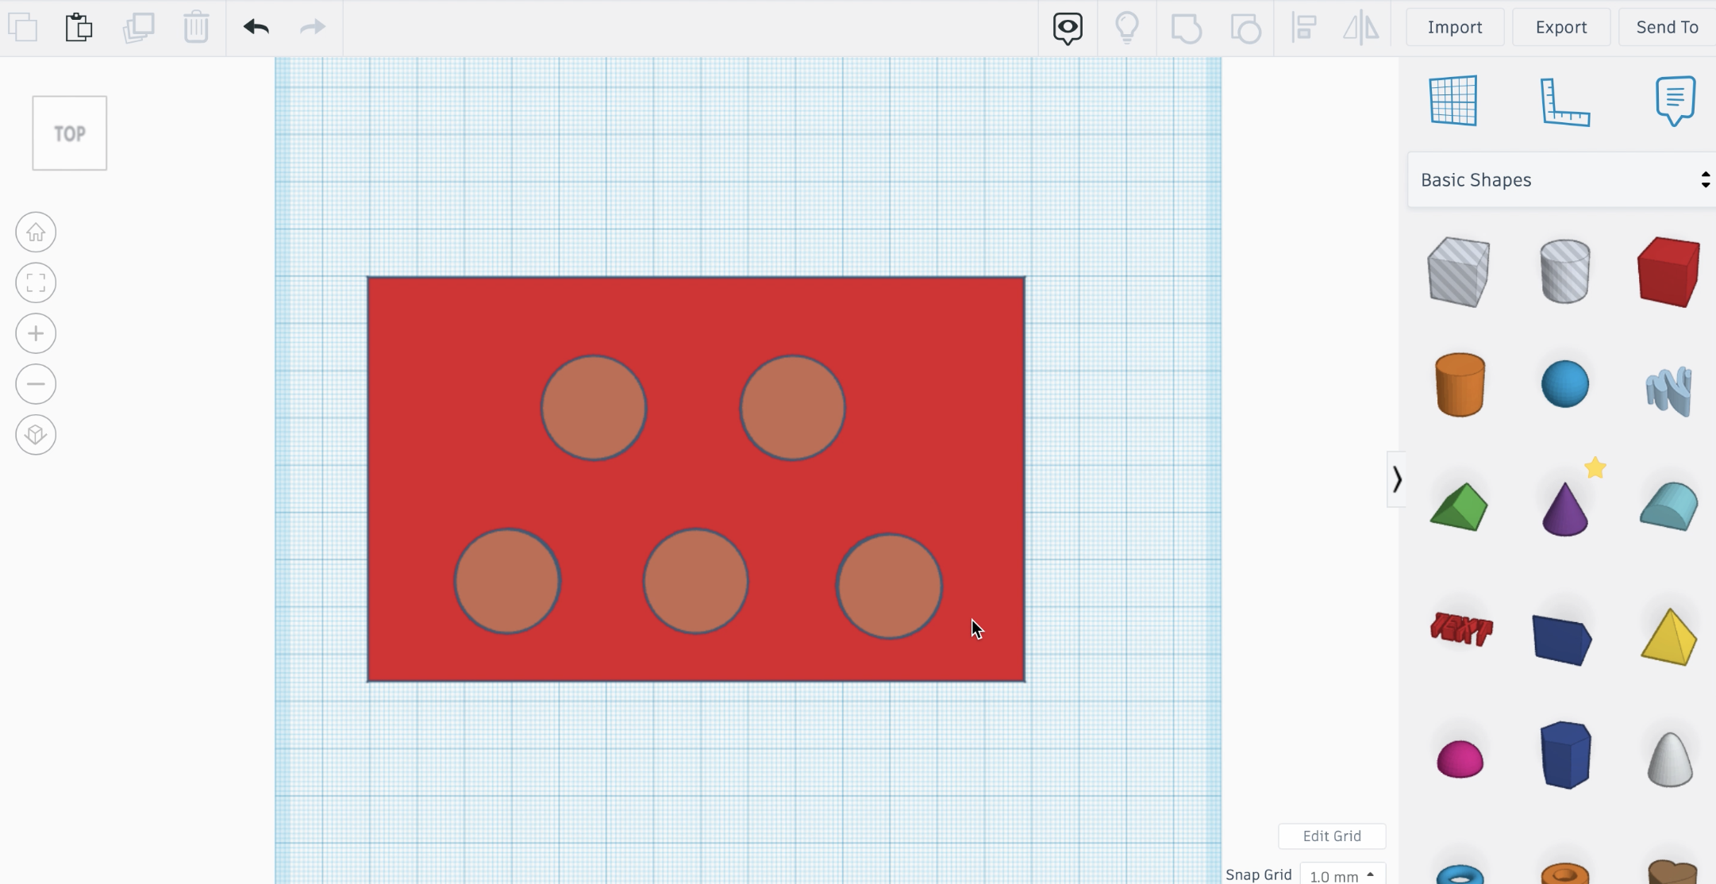Click the Edit Grid button
Viewport: 1716px width, 884px height.
click(x=1332, y=836)
